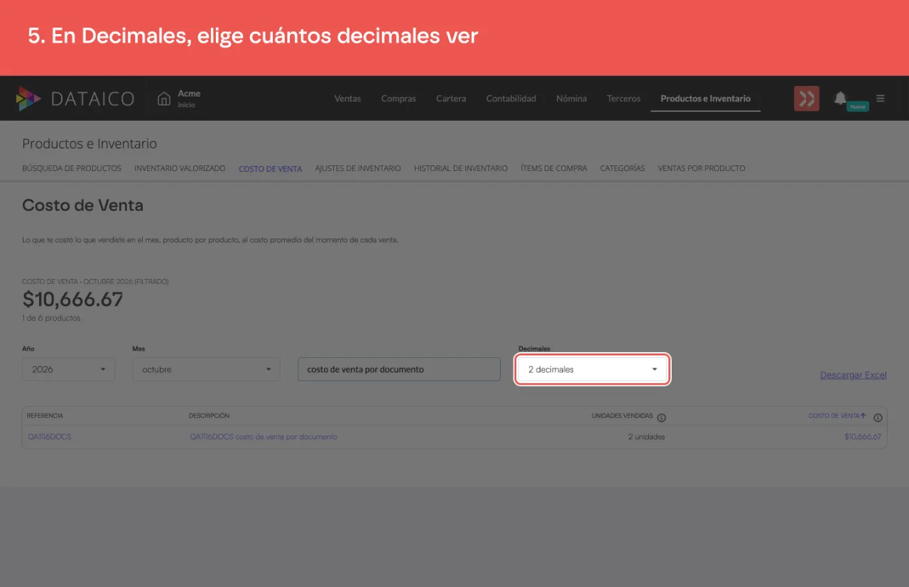Click the Dataico logo
The width and height of the screenshot is (909, 587).
[x=75, y=99]
